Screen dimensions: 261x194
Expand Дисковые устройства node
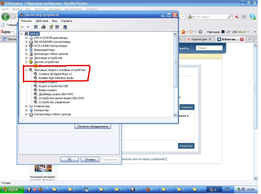[x=26, y=58]
